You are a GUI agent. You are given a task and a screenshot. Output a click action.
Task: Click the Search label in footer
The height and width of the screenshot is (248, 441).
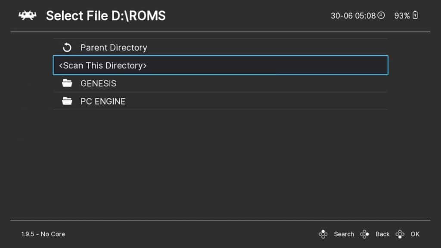pos(344,234)
